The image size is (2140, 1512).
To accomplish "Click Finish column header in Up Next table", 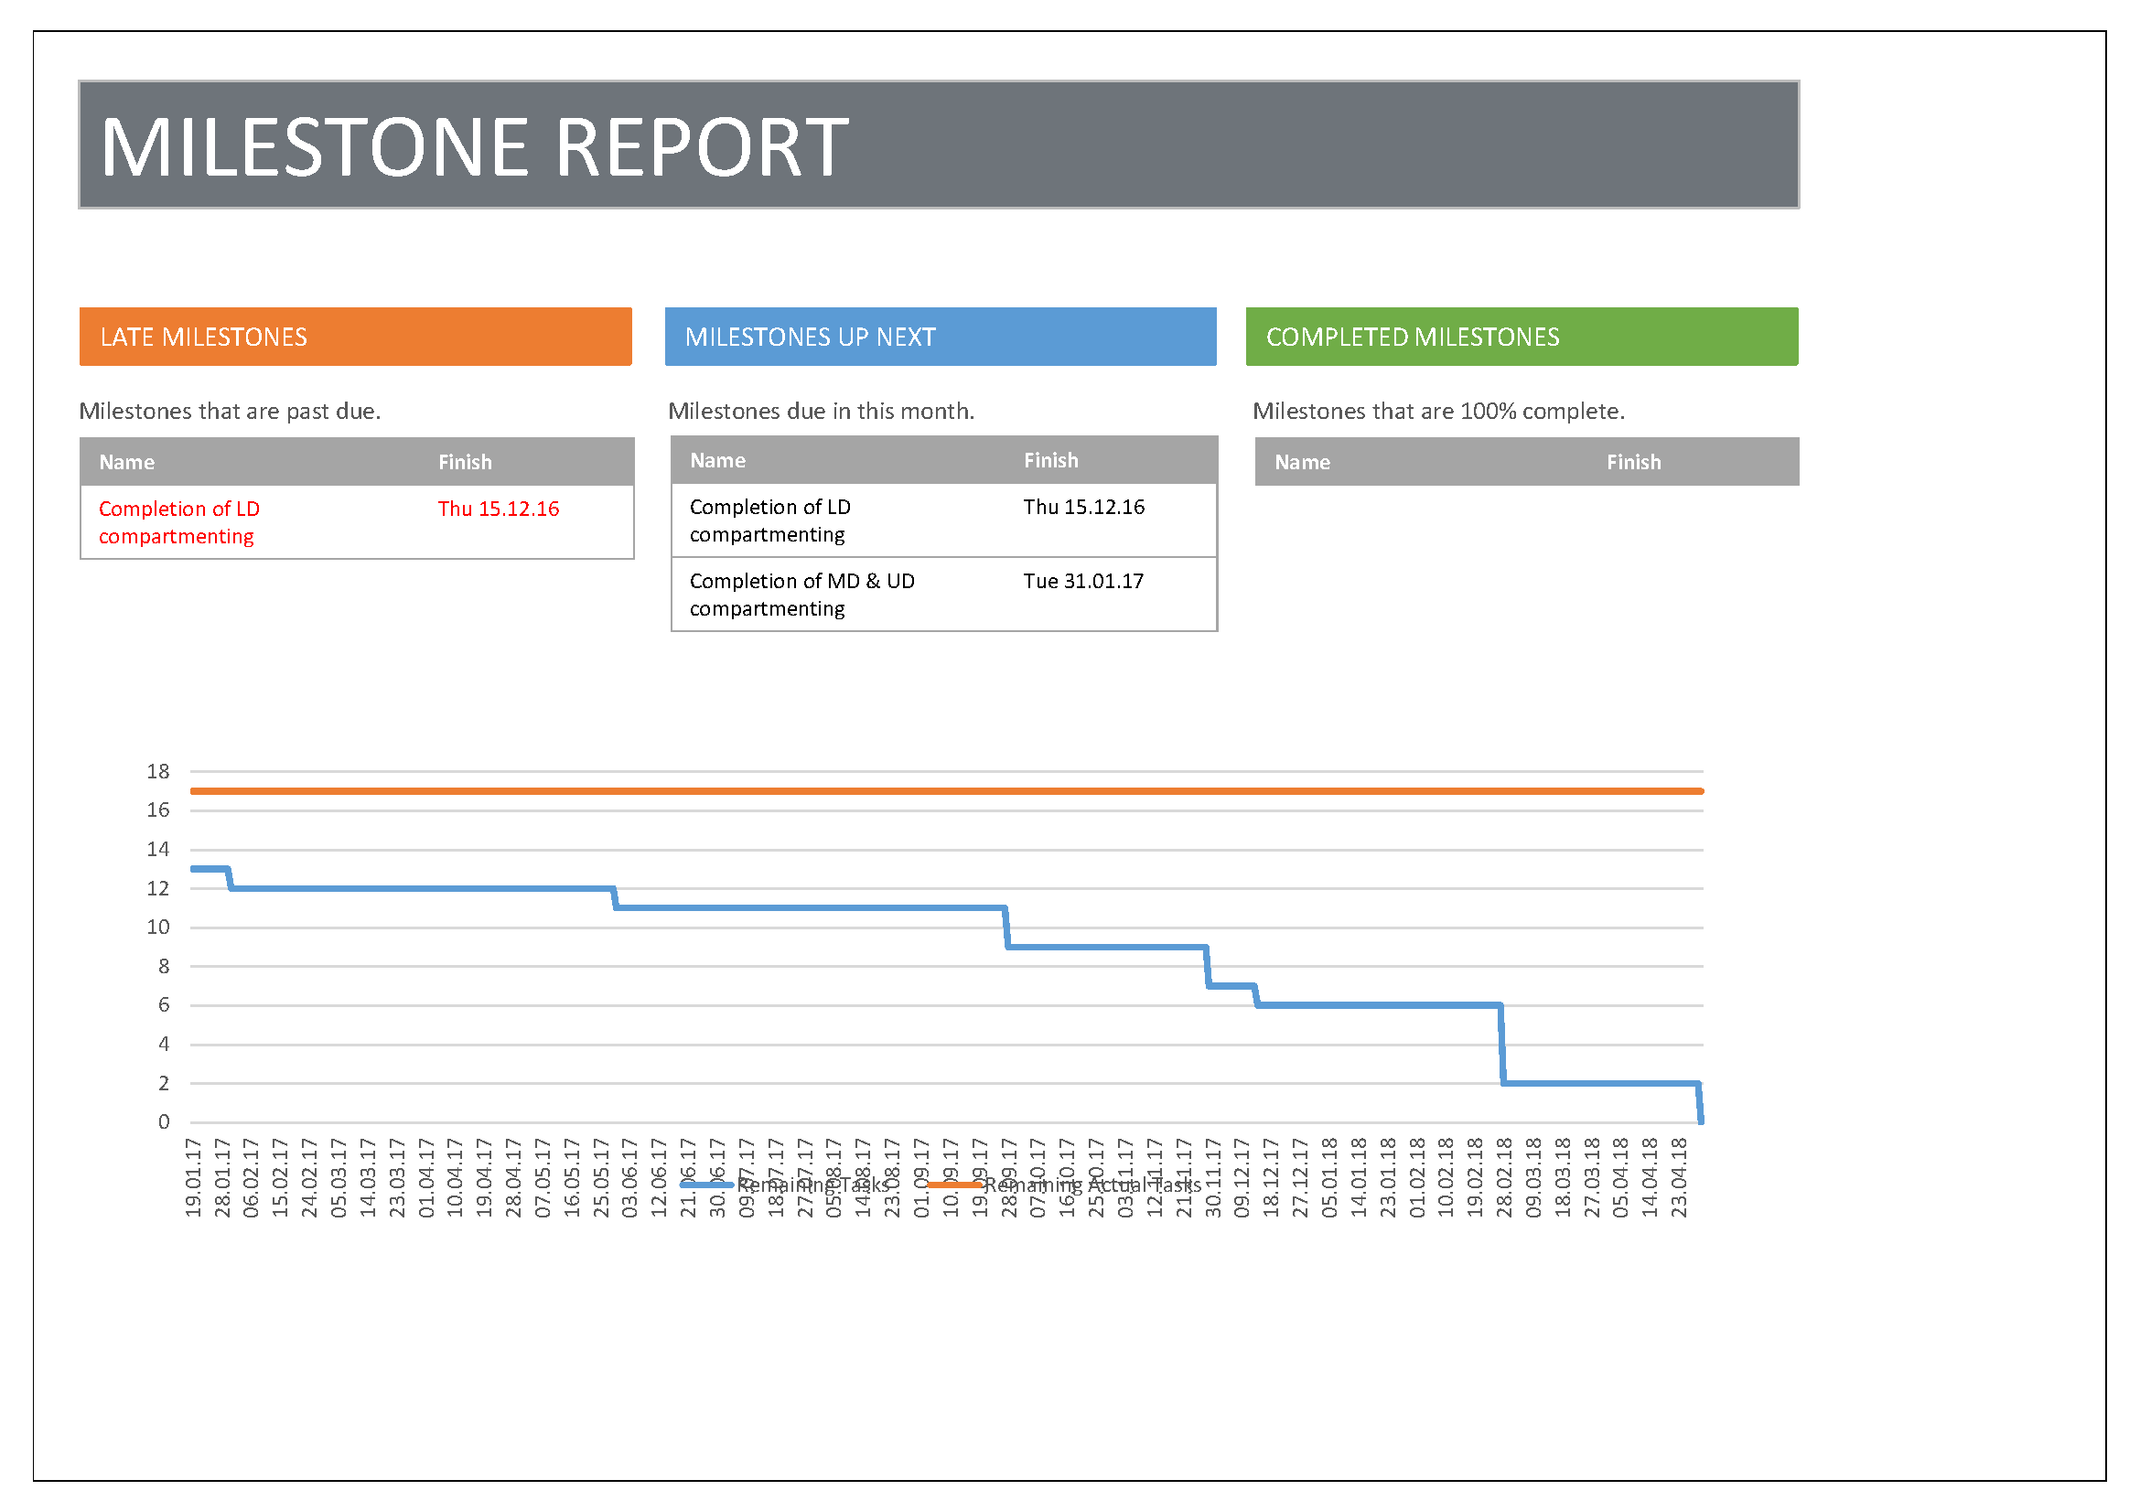I will pos(1050,460).
